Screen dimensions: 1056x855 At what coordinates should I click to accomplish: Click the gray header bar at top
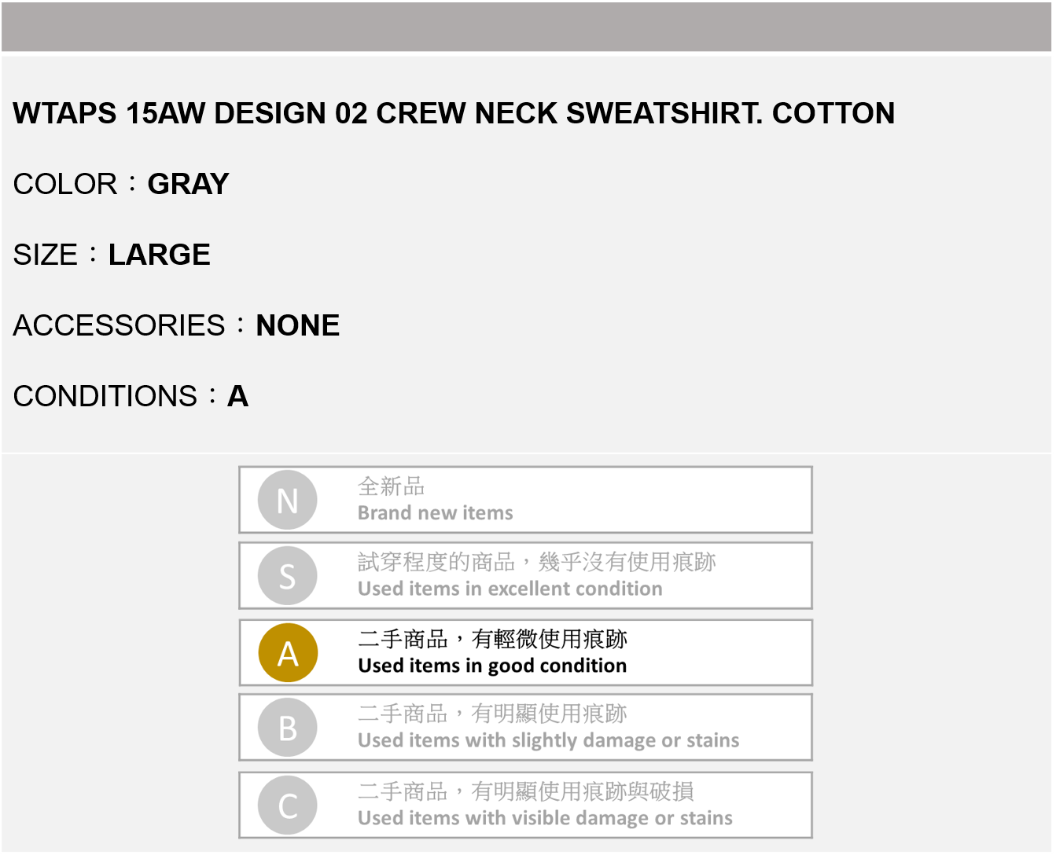(527, 28)
